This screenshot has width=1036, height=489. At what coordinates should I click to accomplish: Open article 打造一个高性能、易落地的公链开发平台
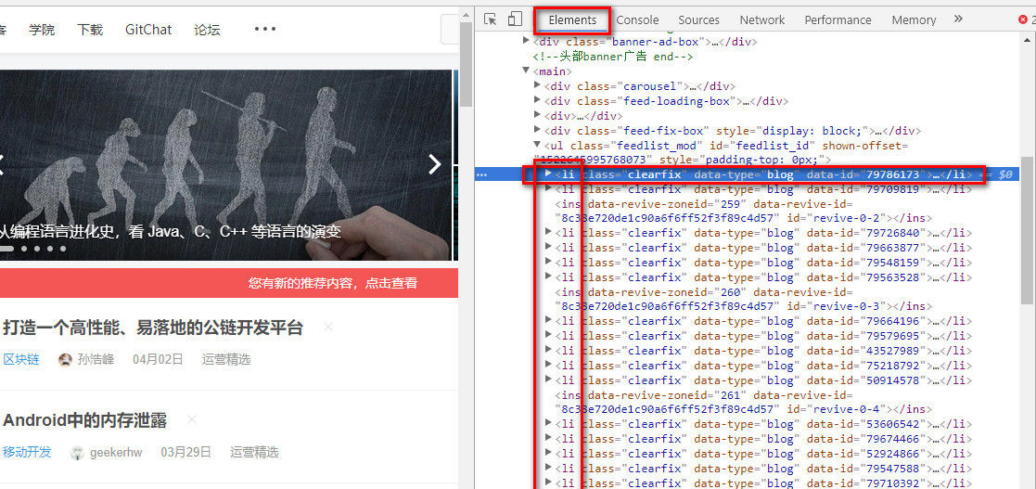[x=153, y=328]
